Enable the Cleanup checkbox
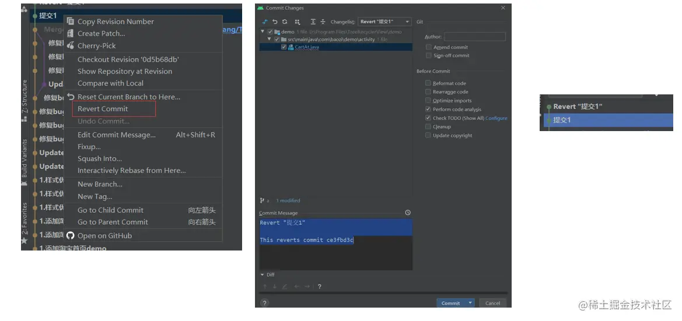Image resolution: width=682 pixels, height=321 pixels. coord(428,126)
